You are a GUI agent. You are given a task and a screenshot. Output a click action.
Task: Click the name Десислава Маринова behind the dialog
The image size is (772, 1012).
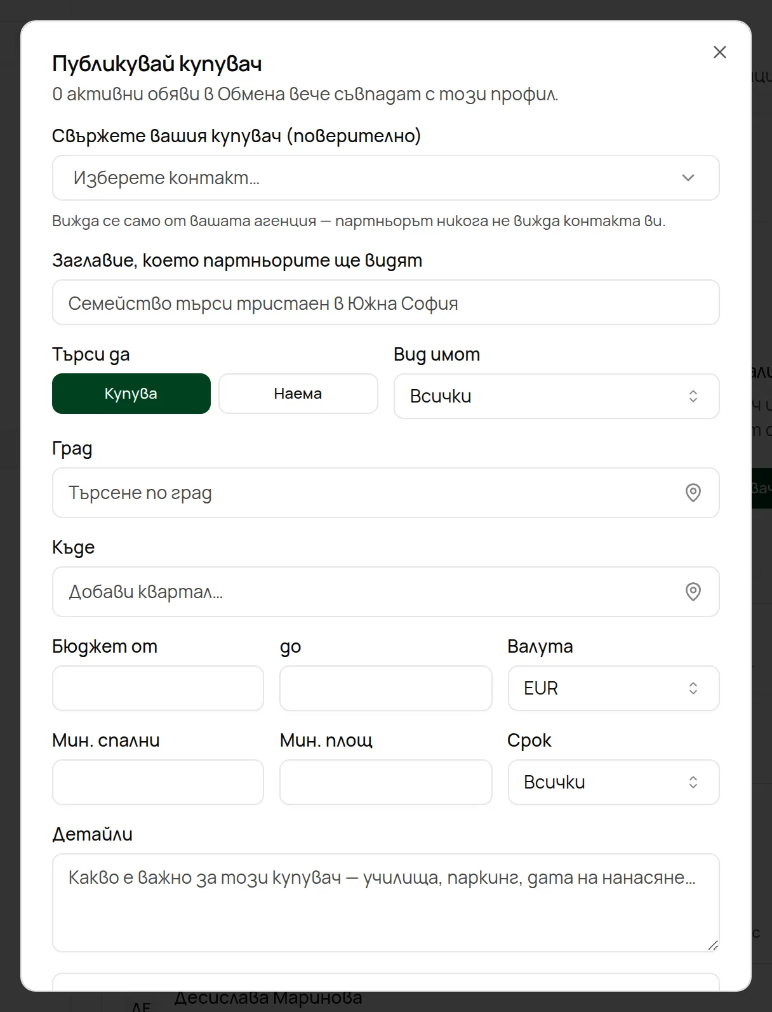(x=268, y=998)
